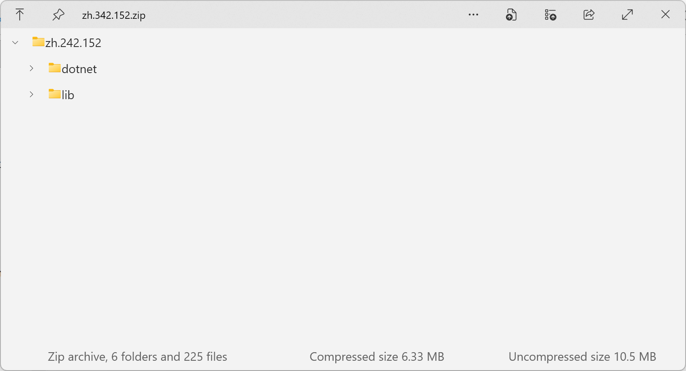Collapse the zh.242.152 root folder chevron
This screenshot has width=686, height=371.
pos(15,42)
